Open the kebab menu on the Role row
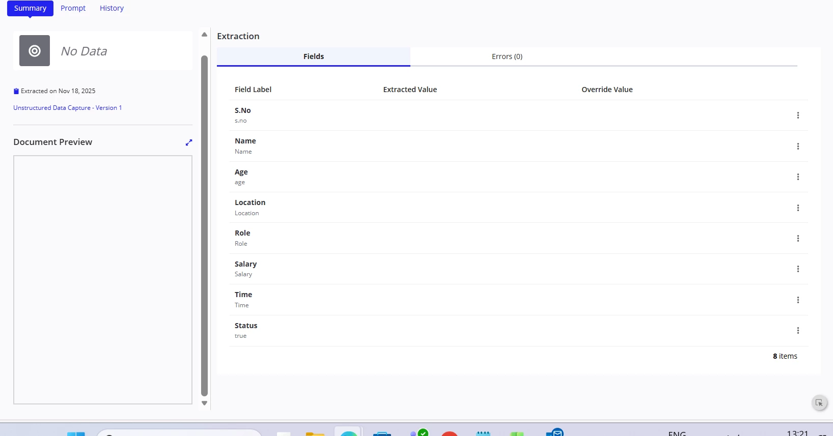The image size is (833, 436). 798,239
